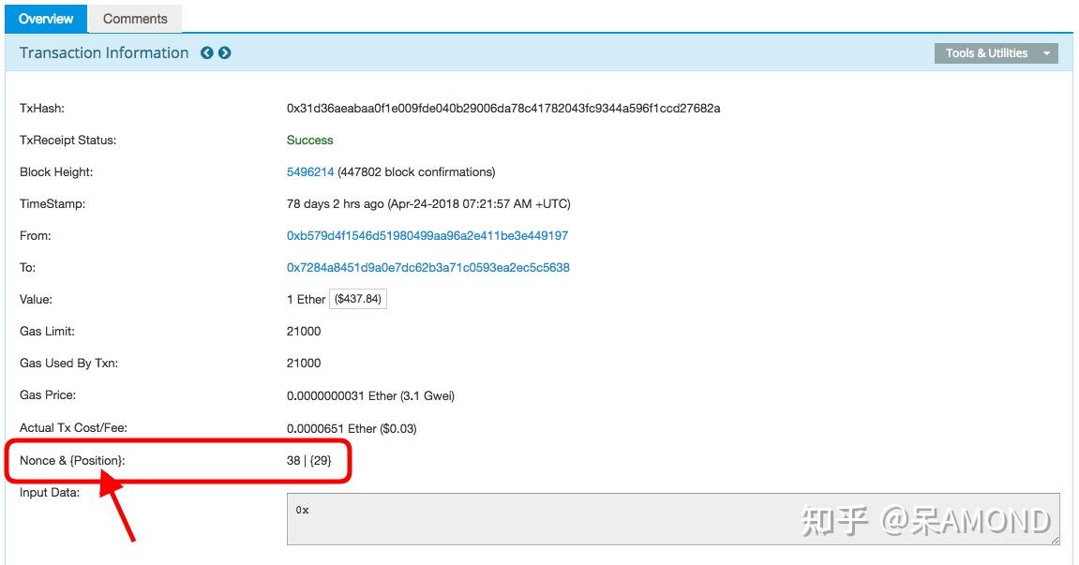
Task: Click the Gas Price 0.0000000031 Ether value
Action: click(371, 395)
